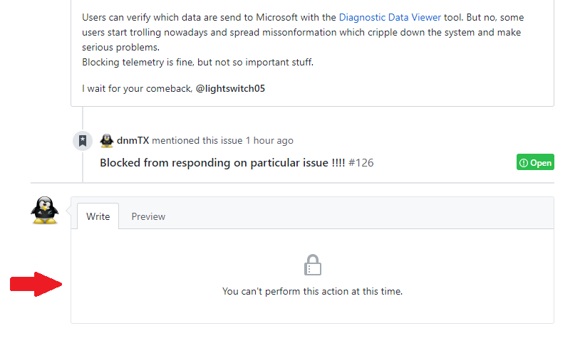Click the green Open status badge
Viewport: 585px width, 343px height.
pos(535,162)
